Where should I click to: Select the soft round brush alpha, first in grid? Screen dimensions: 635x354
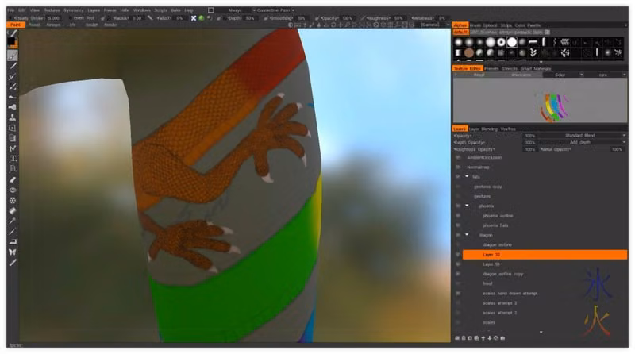coord(459,42)
